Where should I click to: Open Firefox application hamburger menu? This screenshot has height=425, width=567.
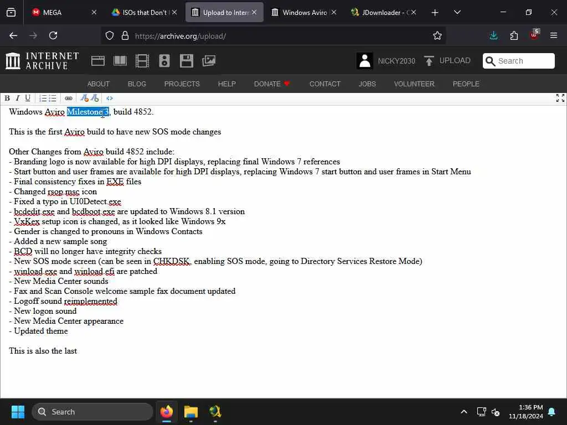(553, 35)
